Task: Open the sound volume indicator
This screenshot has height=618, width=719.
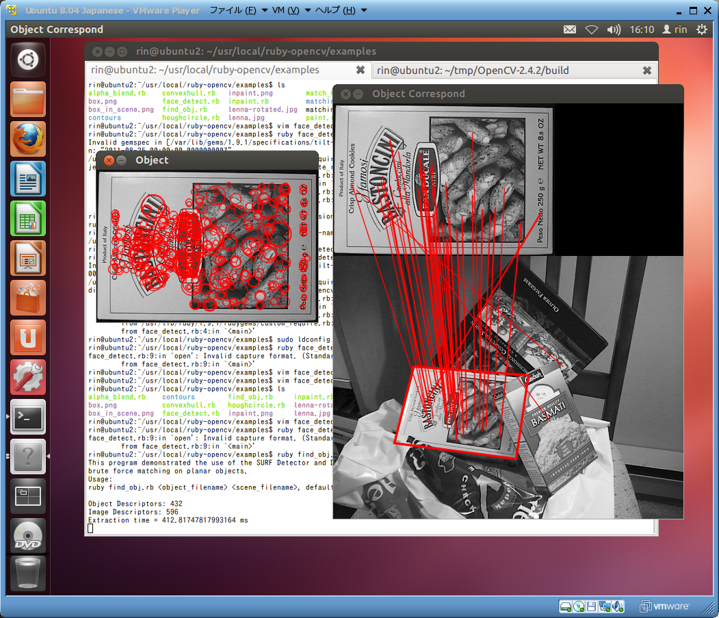Action: click(614, 30)
